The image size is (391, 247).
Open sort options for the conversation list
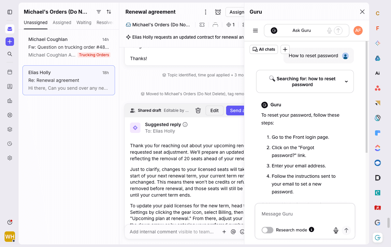pyautogui.click(x=109, y=12)
